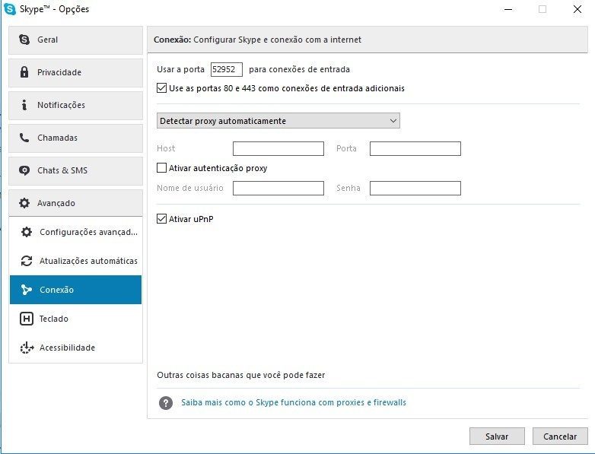Click the Chamadas phone icon
The height and width of the screenshot is (454, 595).
(24, 138)
